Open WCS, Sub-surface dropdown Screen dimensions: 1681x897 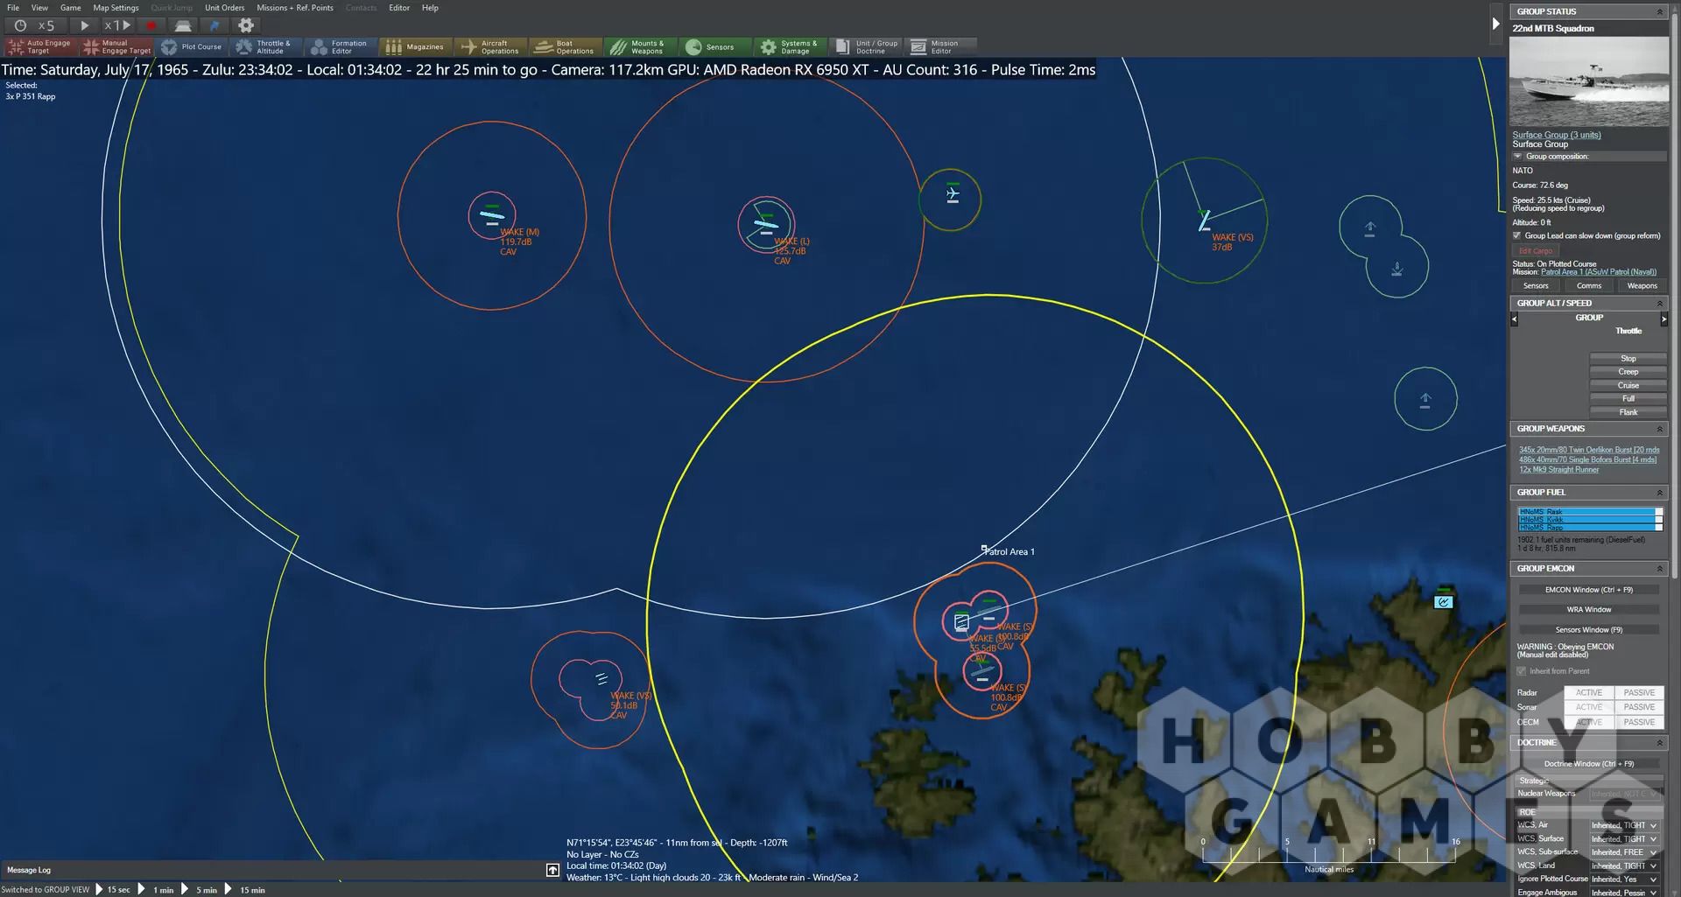click(x=1624, y=852)
